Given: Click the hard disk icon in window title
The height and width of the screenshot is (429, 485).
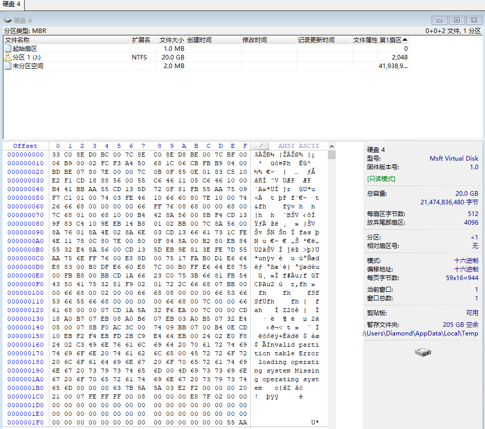Looking at the screenshot, I should pyautogui.click(x=8, y=20).
